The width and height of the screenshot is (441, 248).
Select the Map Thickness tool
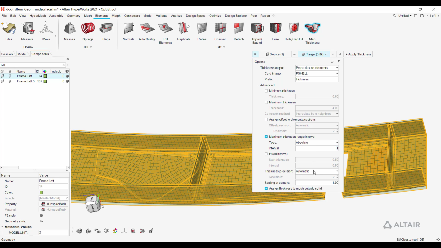(312, 33)
